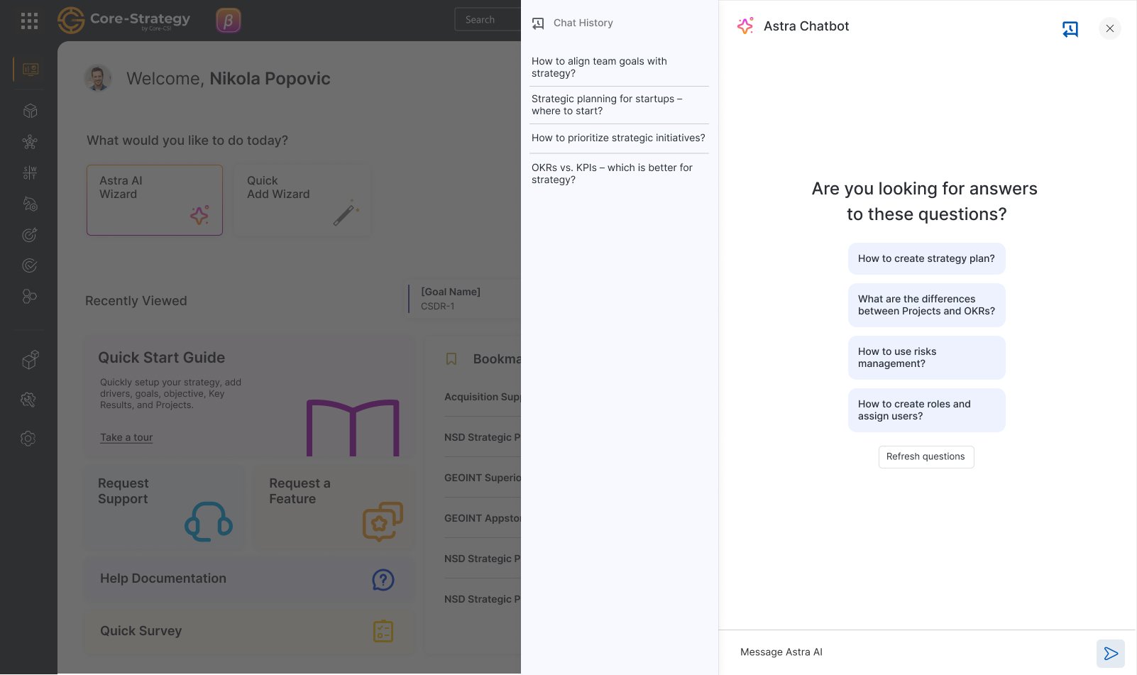
Task: Click the Chat History header icon
Action: click(538, 23)
